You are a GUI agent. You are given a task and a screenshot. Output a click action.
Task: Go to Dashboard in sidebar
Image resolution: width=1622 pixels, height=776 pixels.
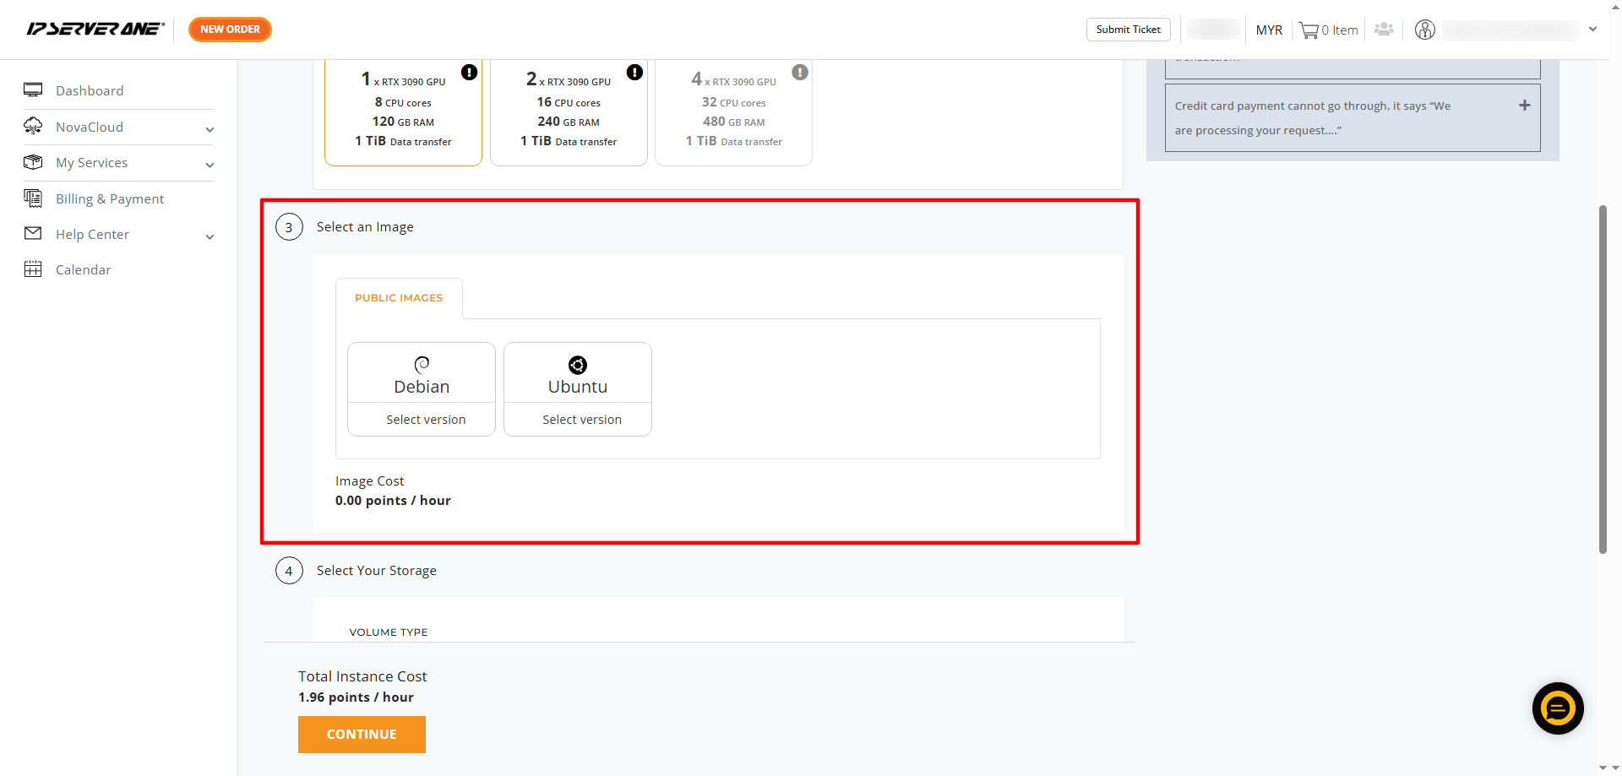click(90, 90)
